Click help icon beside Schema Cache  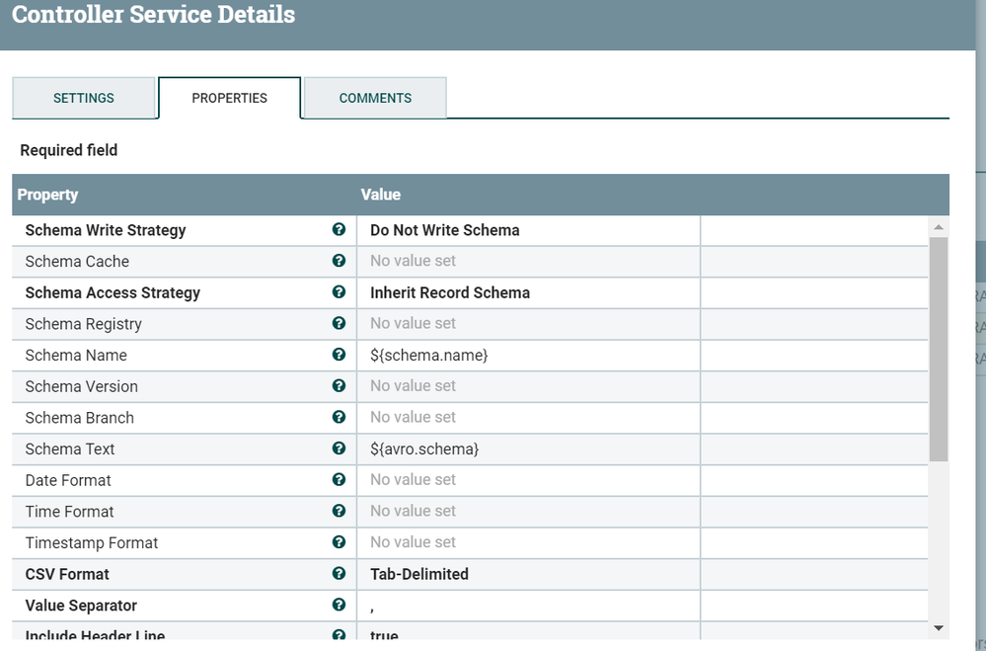pyautogui.click(x=340, y=261)
